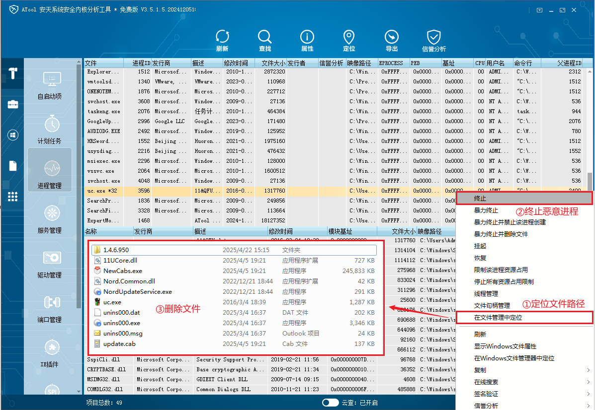Choose 在文件管理中定位

[x=523, y=318]
